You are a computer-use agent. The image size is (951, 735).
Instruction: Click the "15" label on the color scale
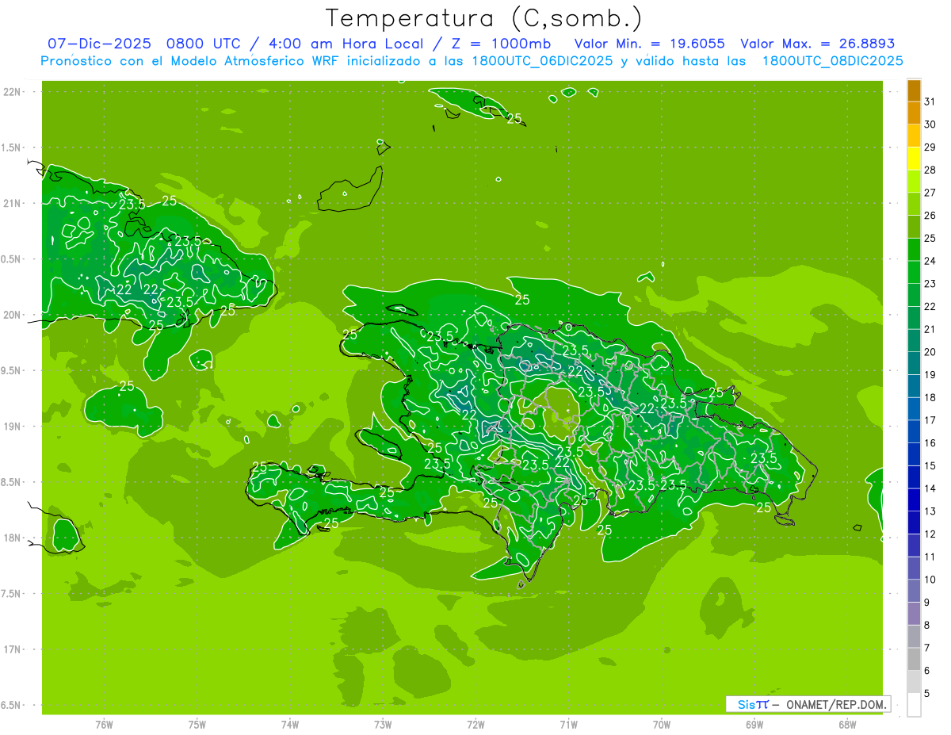click(930, 466)
